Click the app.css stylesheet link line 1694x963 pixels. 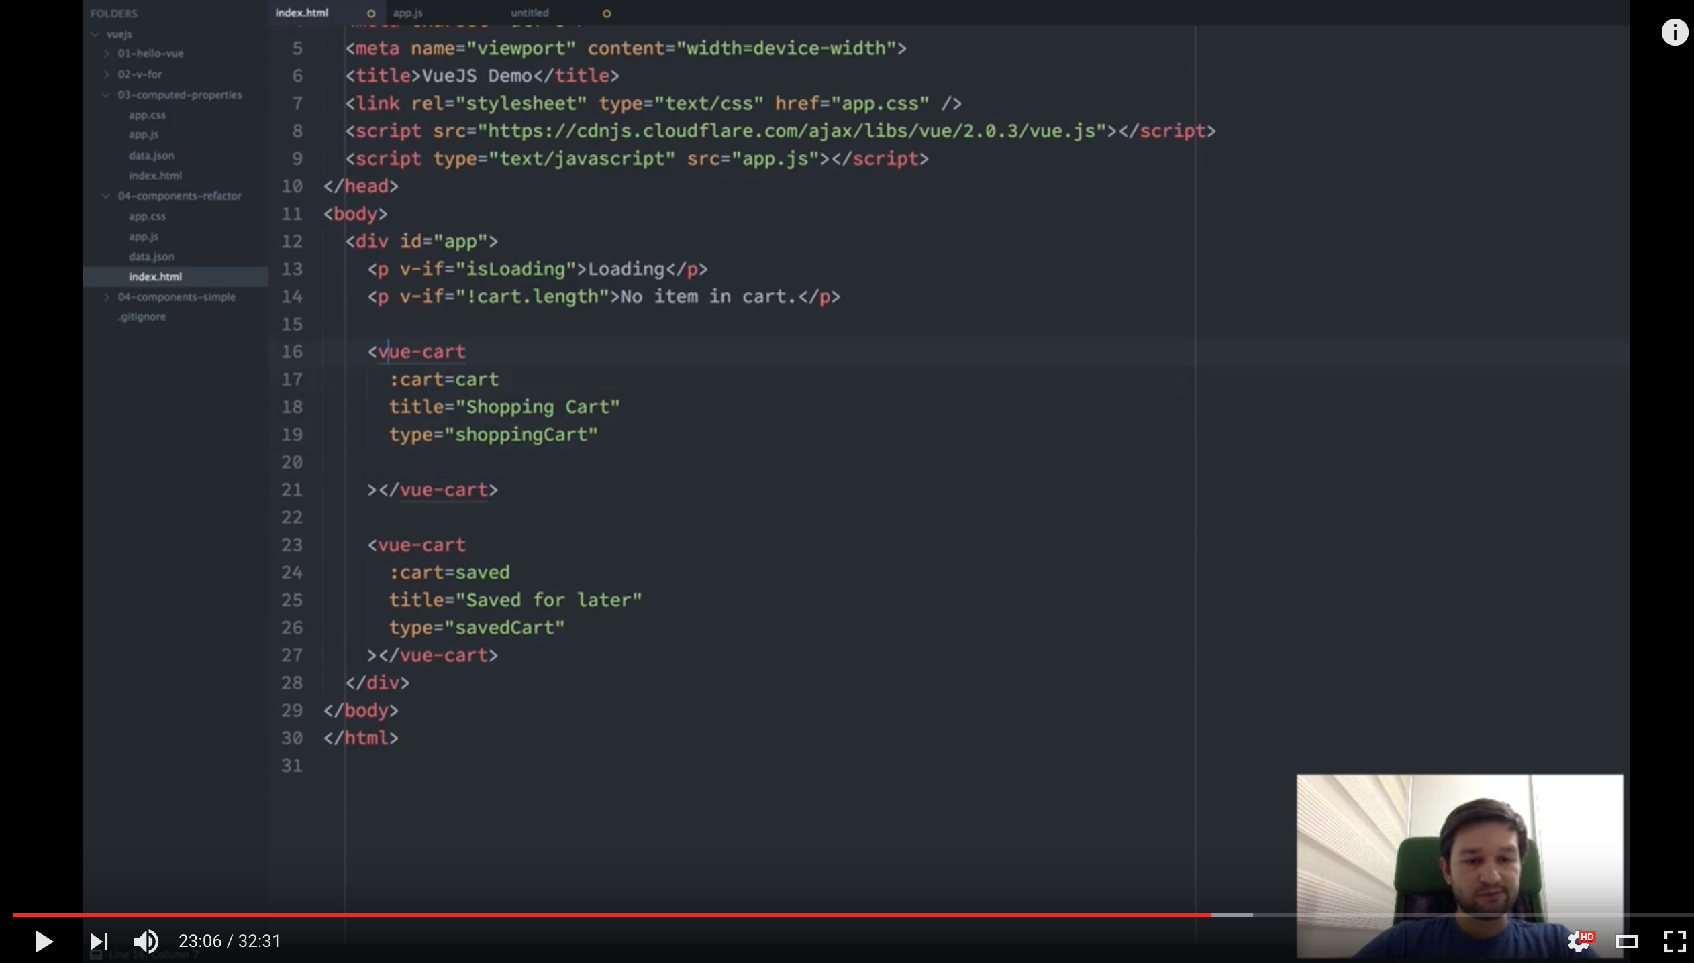point(654,103)
